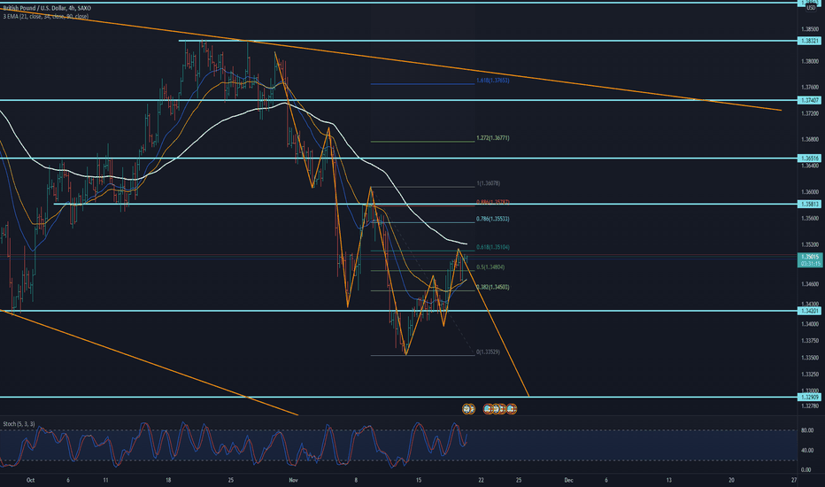Click the 1.38000 price axis tick
The width and height of the screenshot is (825, 487).
click(x=810, y=61)
